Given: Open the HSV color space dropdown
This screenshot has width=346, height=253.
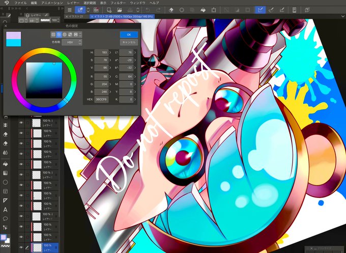Looking at the screenshot, I should tap(72, 42).
